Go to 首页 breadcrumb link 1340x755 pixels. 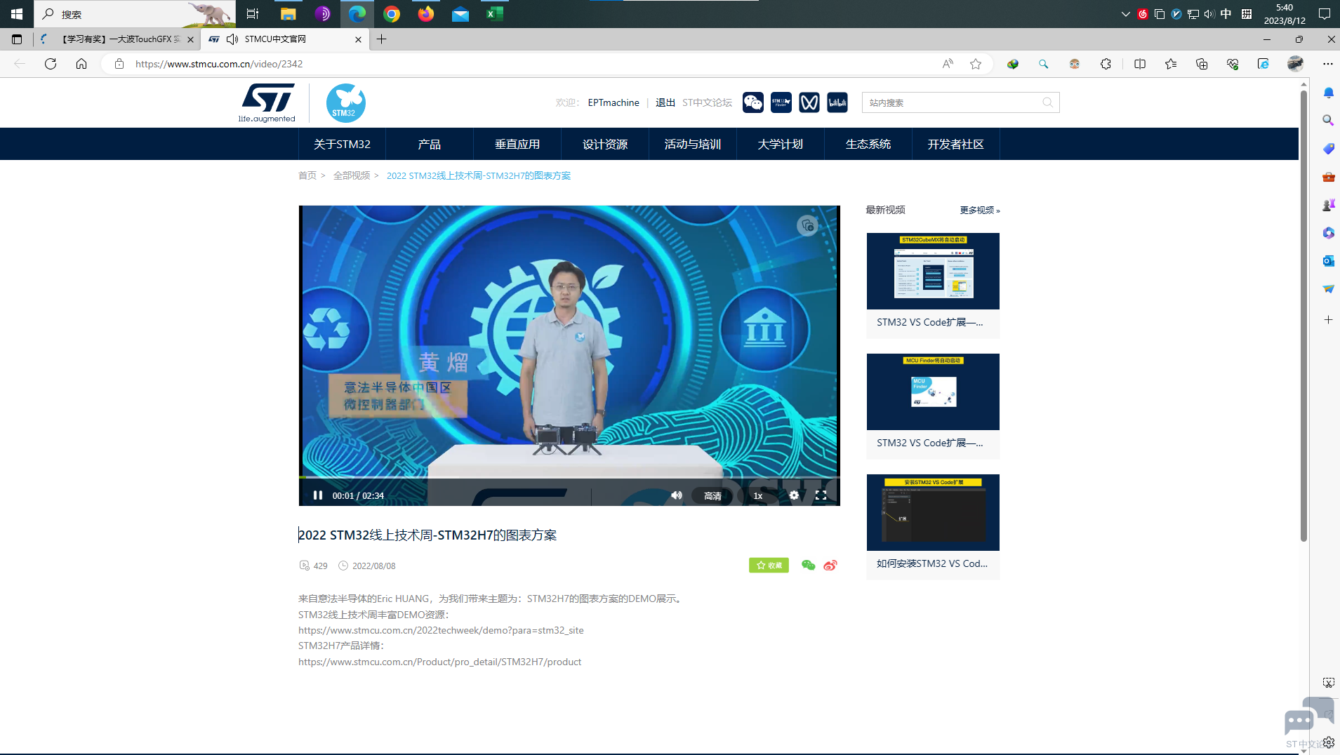click(307, 175)
